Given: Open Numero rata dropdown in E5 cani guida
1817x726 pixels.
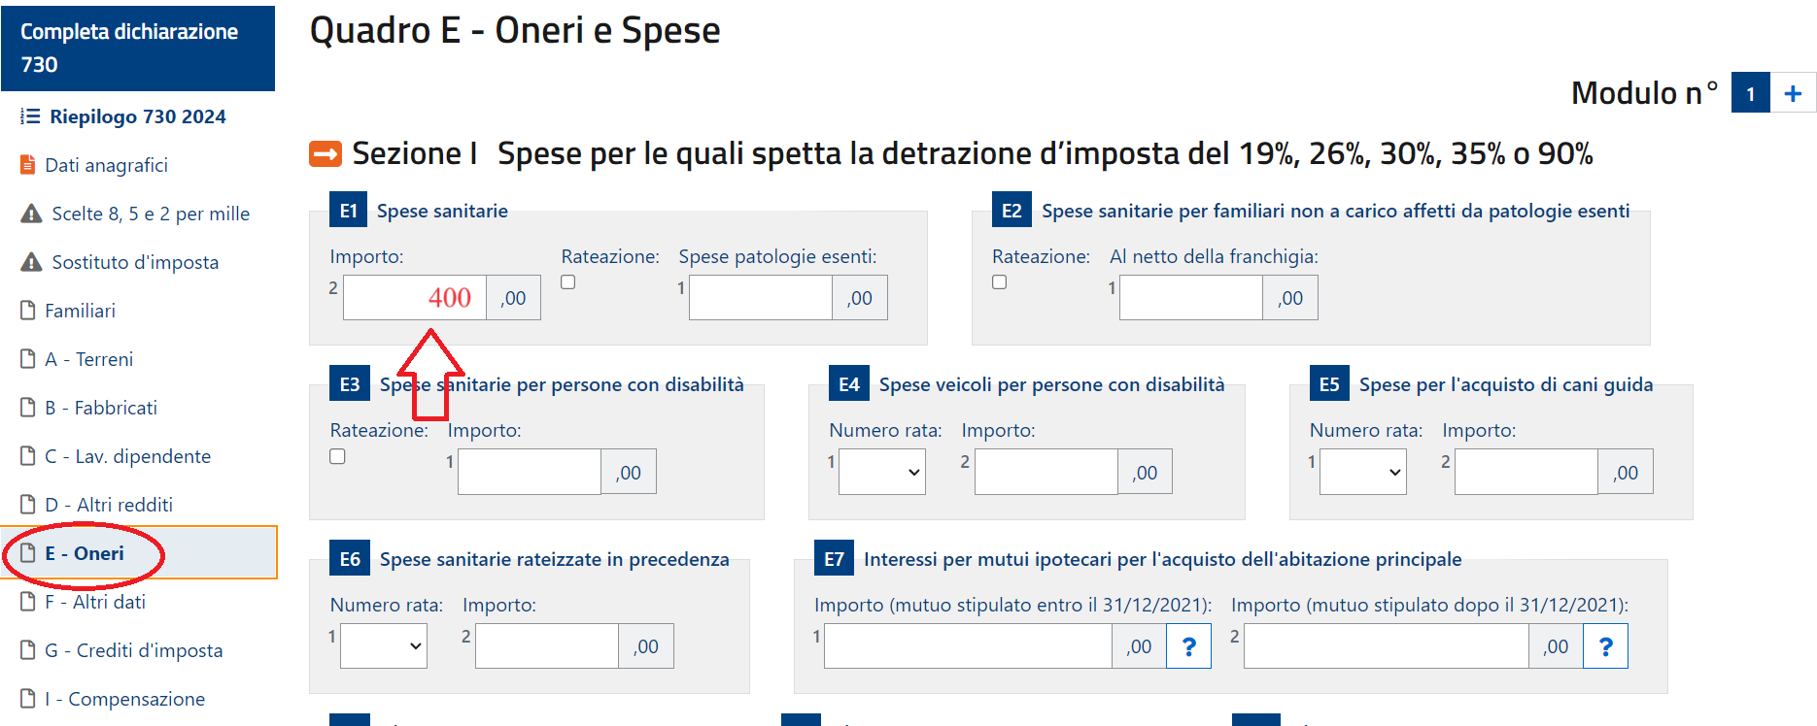Looking at the screenshot, I should click(x=1362, y=472).
